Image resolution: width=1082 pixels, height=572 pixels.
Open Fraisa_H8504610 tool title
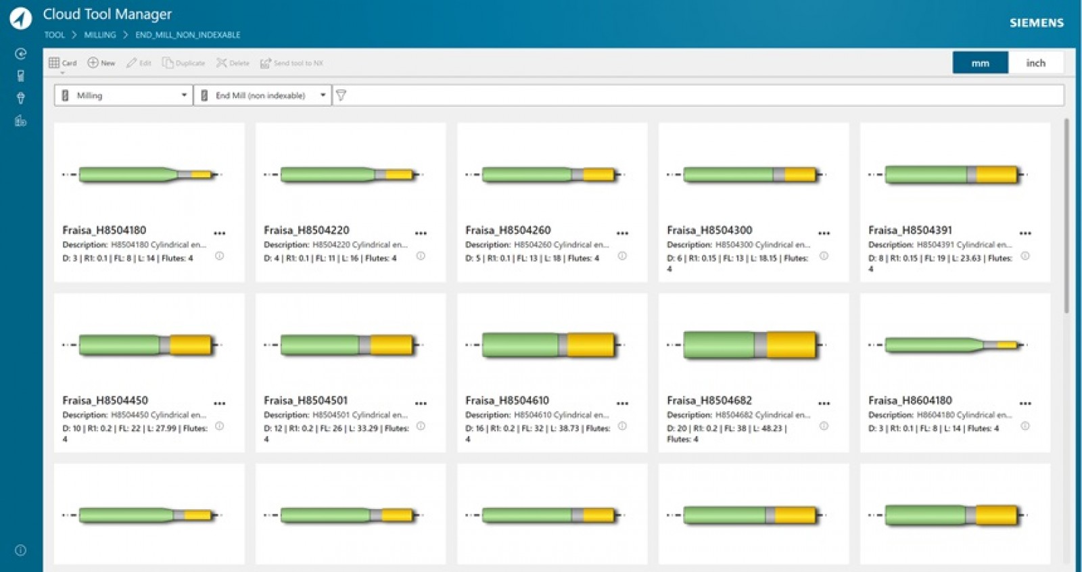point(507,400)
